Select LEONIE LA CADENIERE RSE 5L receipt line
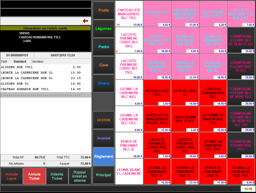The width and height of the screenshot is (256, 193). pos(41,78)
